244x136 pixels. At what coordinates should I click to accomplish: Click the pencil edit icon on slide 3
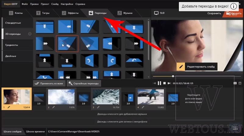pos(98,107)
